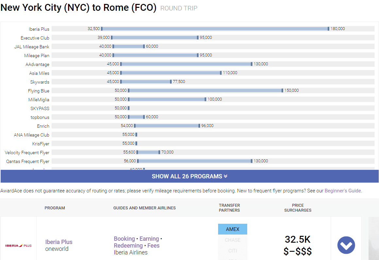Select the CHASE transfer partner
The height and width of the screenshot is (260, 379).
(233, 240)
